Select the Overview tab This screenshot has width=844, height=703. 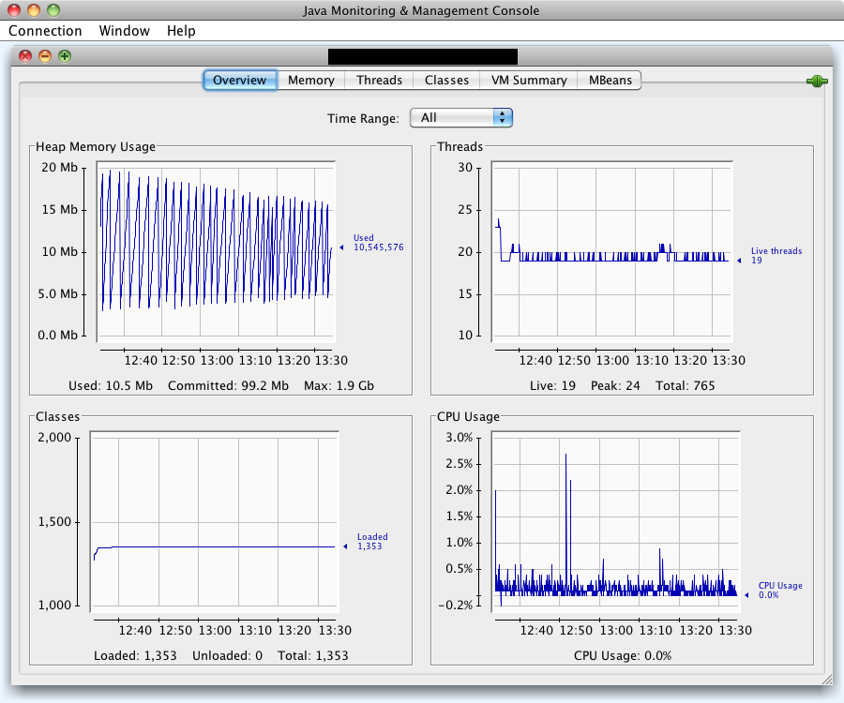239,80
